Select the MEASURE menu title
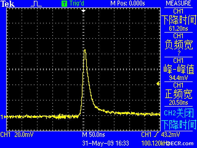 179,3
